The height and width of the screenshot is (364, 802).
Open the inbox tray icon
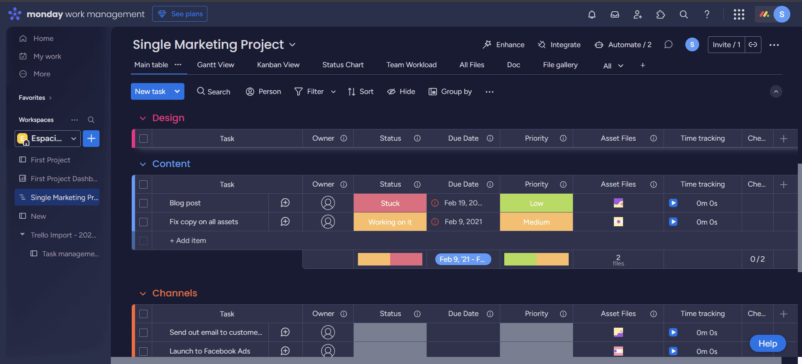click(615, 15)
